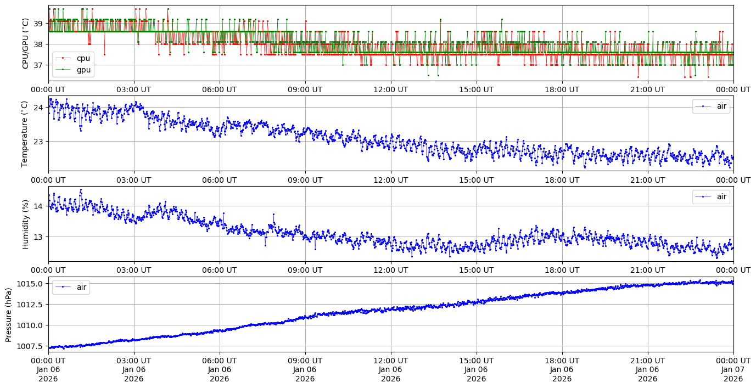
Task: Click the 14 tick on Humidity axis
Action: click(38, 206)
